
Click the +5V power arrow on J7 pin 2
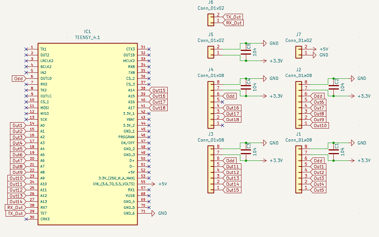(x=314, y=49)
